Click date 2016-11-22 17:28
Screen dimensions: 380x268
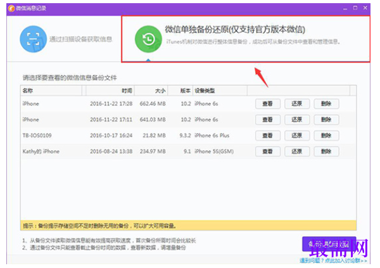pyautogui.click(x=111, y=104)
